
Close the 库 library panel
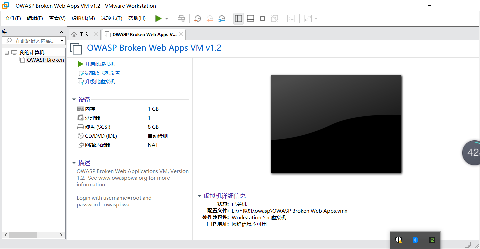pos(61,31)
